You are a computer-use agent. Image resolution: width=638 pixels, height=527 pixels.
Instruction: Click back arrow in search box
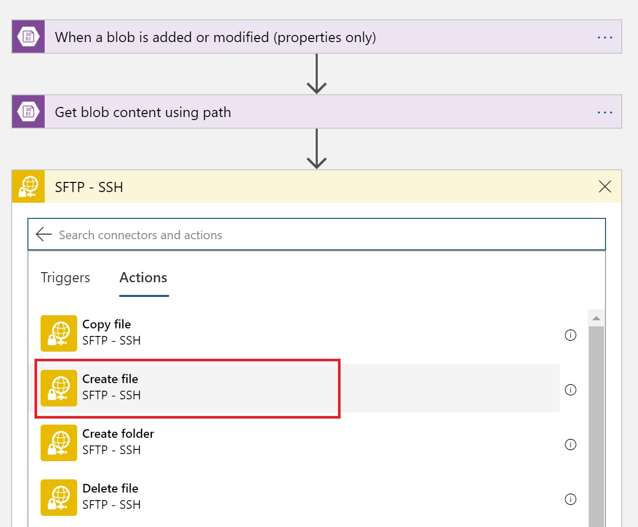pyautogui.click(x=44, y=234)
